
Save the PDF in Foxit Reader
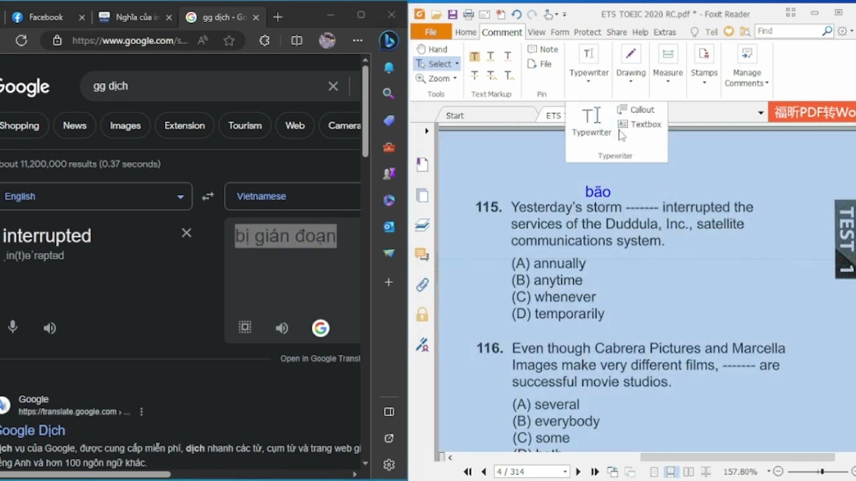453,14
